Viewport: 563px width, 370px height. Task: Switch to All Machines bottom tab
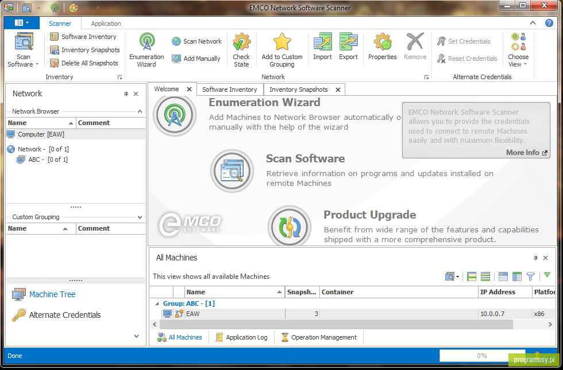tap(179, 337)
